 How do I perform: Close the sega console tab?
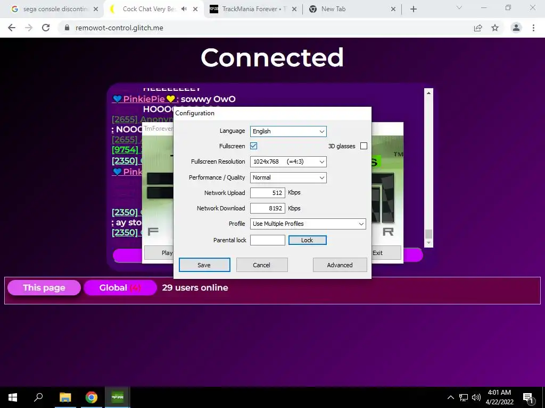[x=96, y=9]
